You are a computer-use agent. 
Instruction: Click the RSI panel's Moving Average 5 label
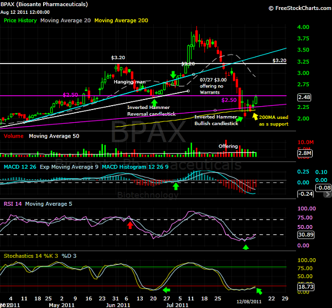[x=49, y=203]
